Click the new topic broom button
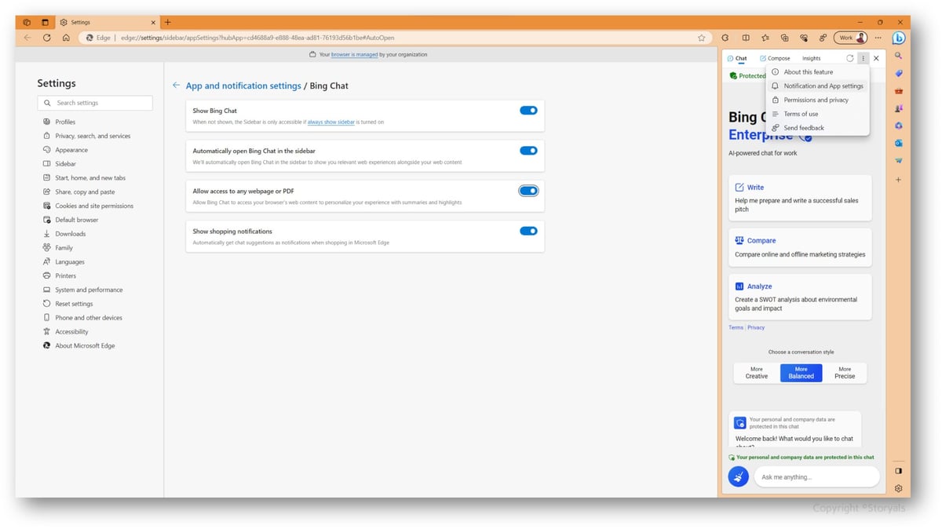Image resolution: width=942 pixels, height=529 pixels. 738,476
